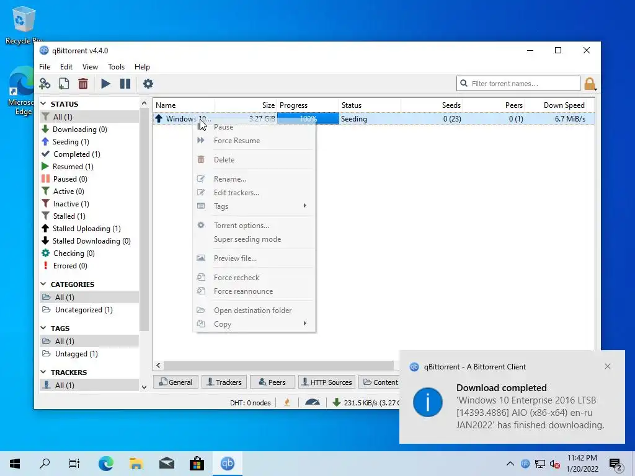Click the horizontal scrollbar in torrent list
635x476 pixels.
click(278, 366)
